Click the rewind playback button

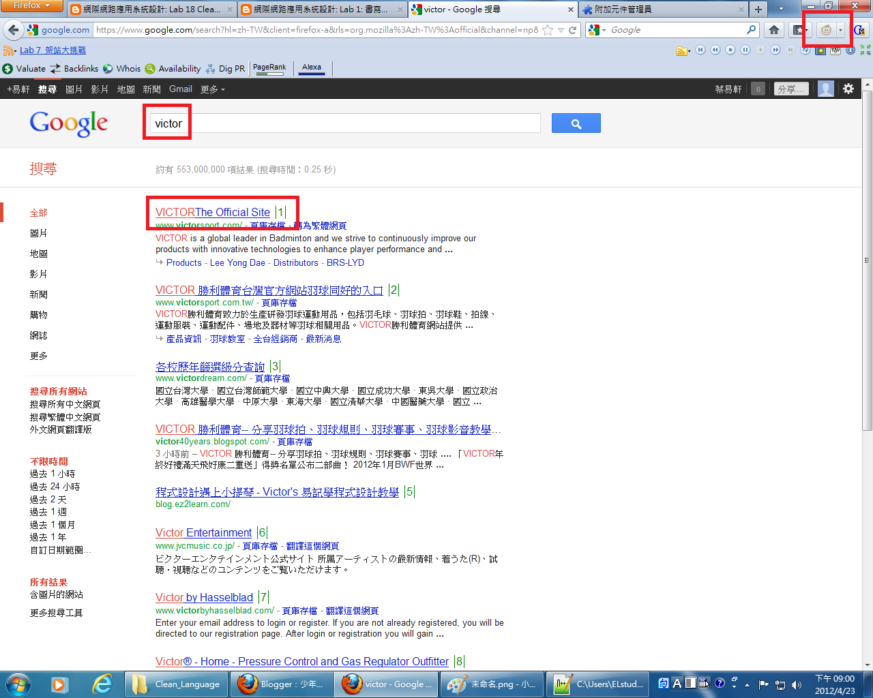[715, 50]
